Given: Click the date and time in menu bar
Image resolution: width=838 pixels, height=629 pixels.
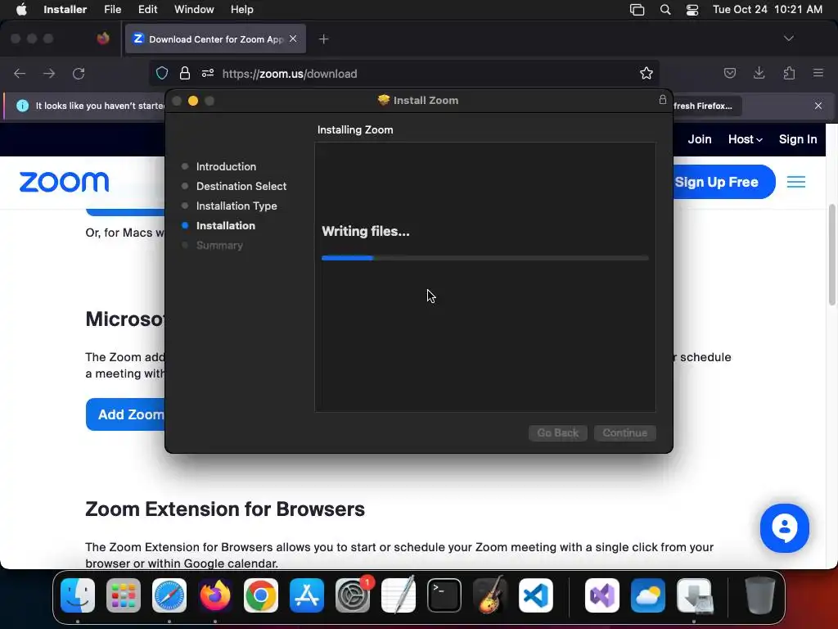Looking at the screenshot, I should click(767, 10).
